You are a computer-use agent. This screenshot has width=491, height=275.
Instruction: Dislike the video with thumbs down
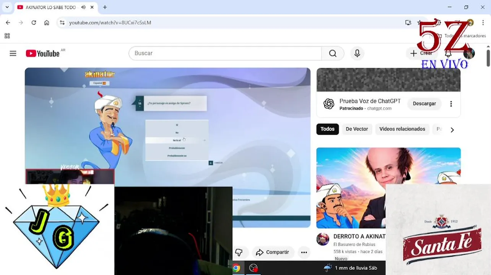pos(239,252)
